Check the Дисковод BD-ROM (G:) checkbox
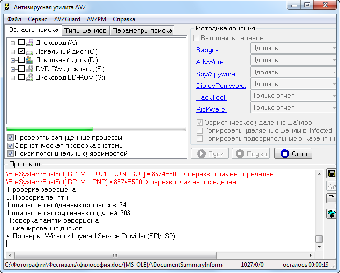The image size is (340, 273). (x=21, y=77)
